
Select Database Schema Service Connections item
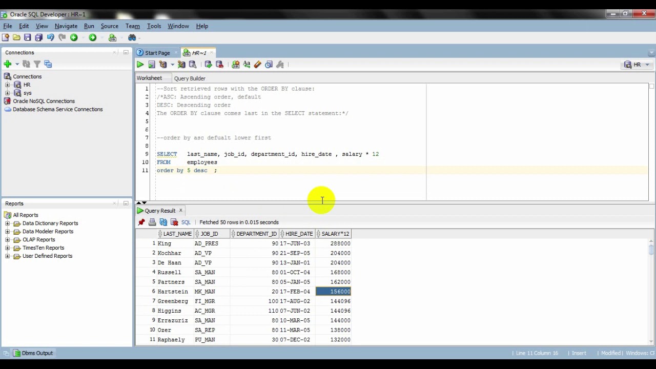57,109
